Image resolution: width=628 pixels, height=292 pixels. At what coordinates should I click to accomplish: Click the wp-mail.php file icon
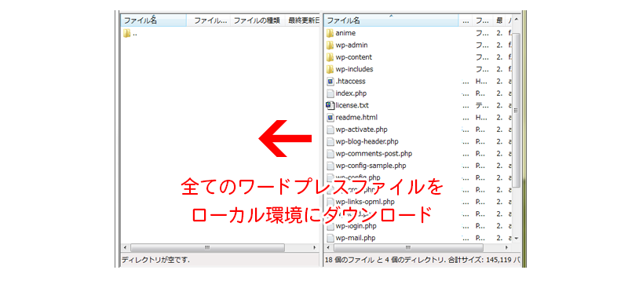(x=330, y=238)
